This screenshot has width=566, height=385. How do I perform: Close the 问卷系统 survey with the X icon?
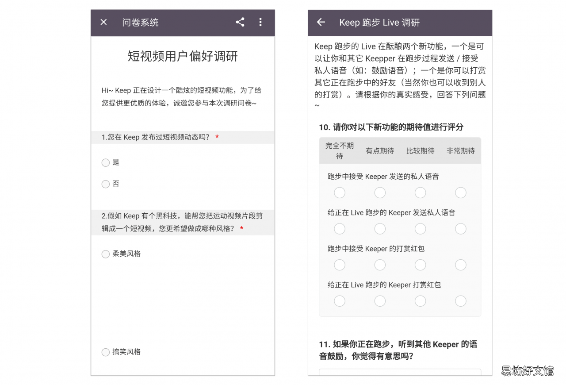[x=103, y=22]
